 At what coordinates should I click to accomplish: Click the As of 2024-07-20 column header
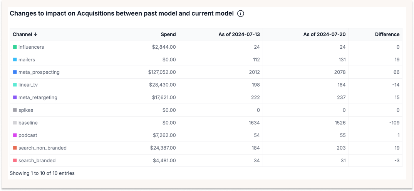324,35
